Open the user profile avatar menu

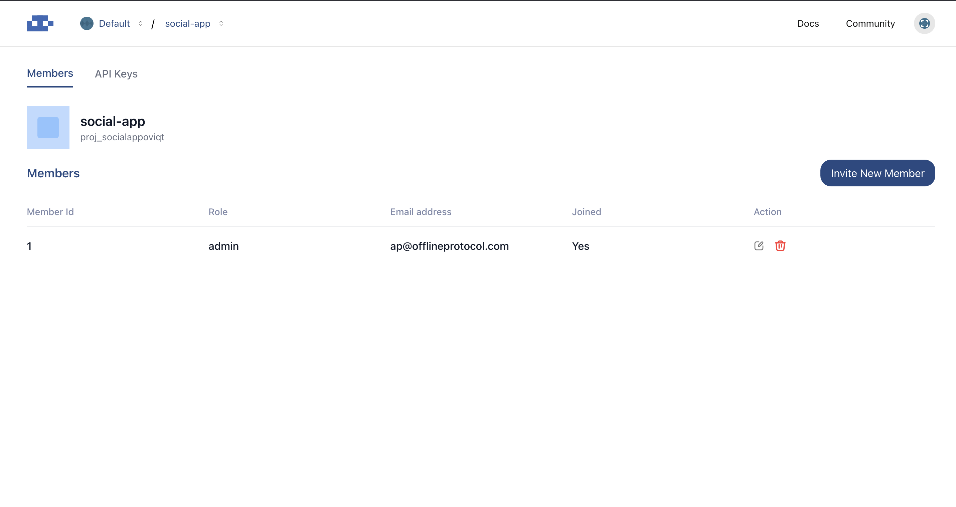[x=924, y=23]
